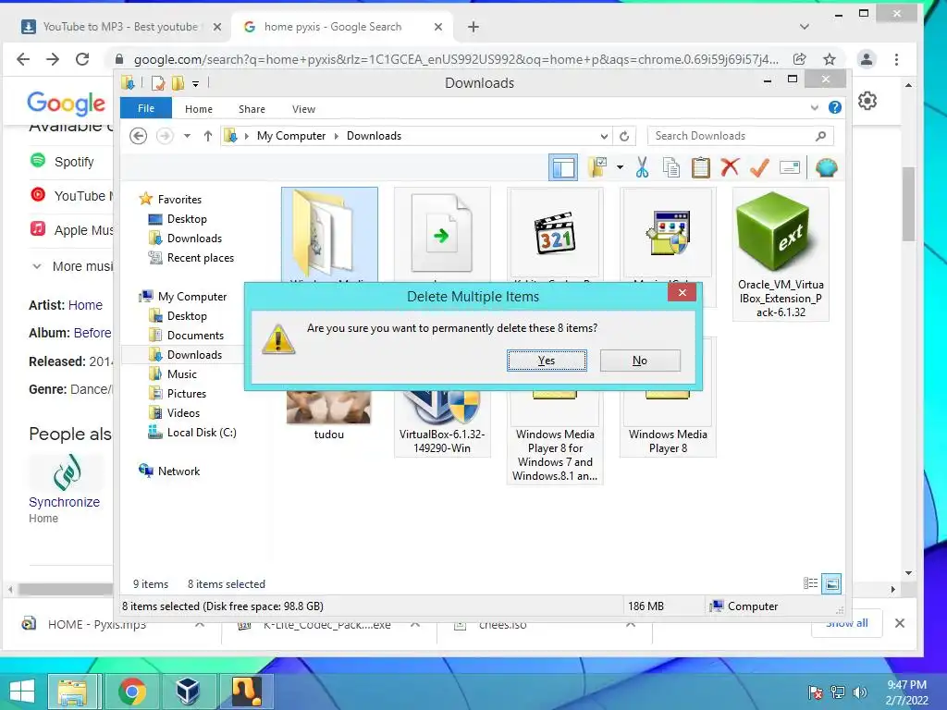Click the Paste clipboard icon
Screen dimensions: 947x710
tap(701, 167)
